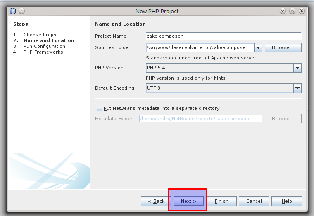Click the title bar down-chevron shade button
This screenshot has width=314, height=216.
tap(283, 11)
